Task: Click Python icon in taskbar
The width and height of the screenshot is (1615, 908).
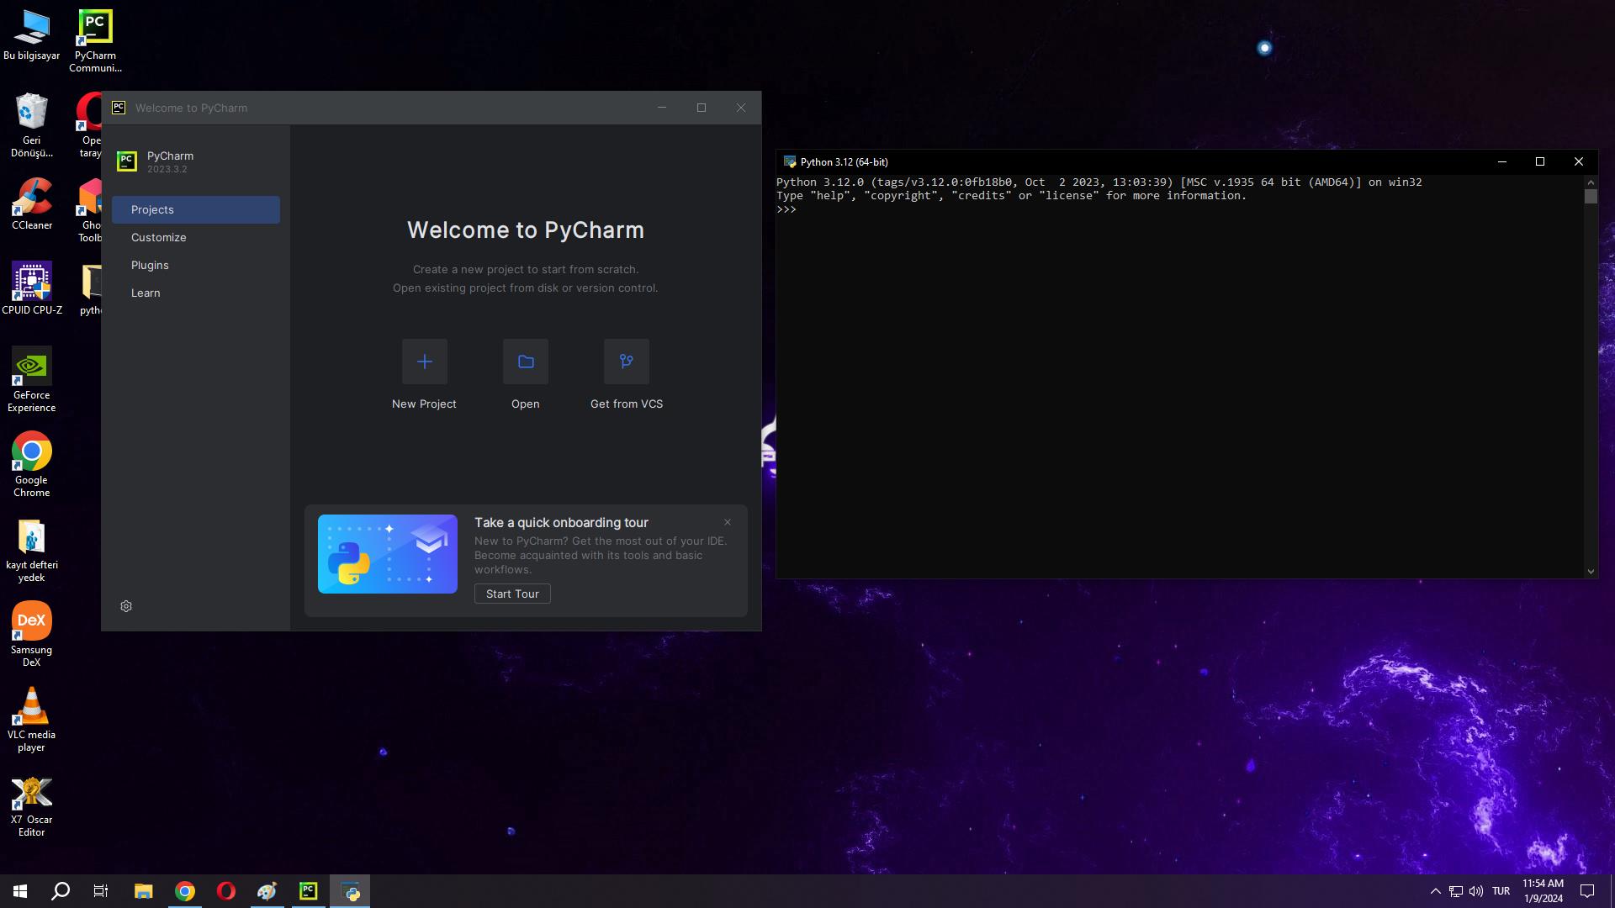Action: (x=350, y=891)
